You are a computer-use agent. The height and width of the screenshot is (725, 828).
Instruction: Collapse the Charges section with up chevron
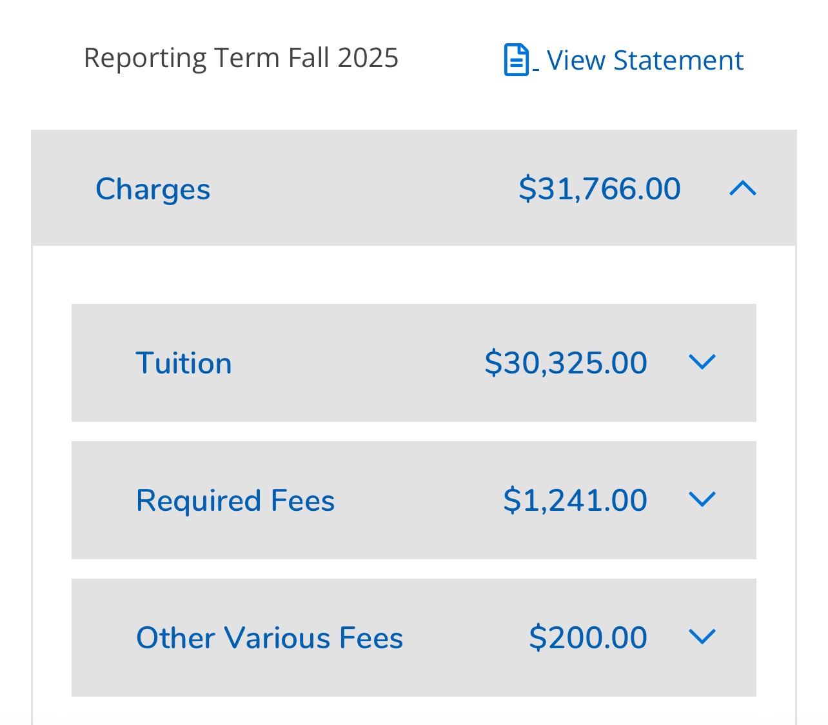click(742, 188)
